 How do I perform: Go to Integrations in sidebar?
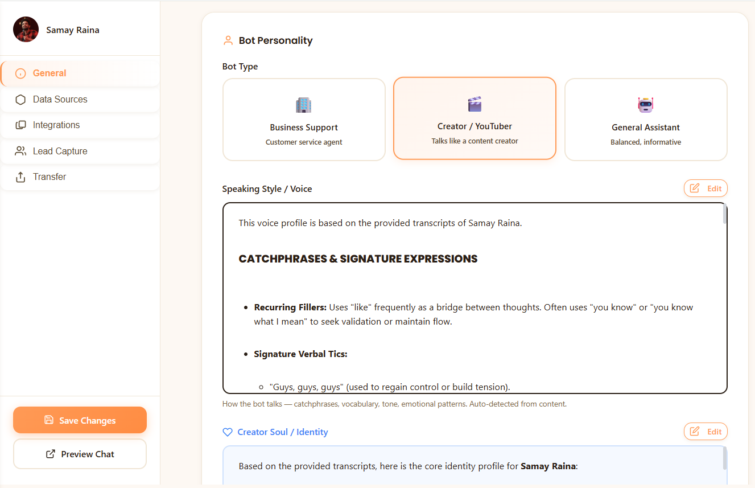[80, 125]
